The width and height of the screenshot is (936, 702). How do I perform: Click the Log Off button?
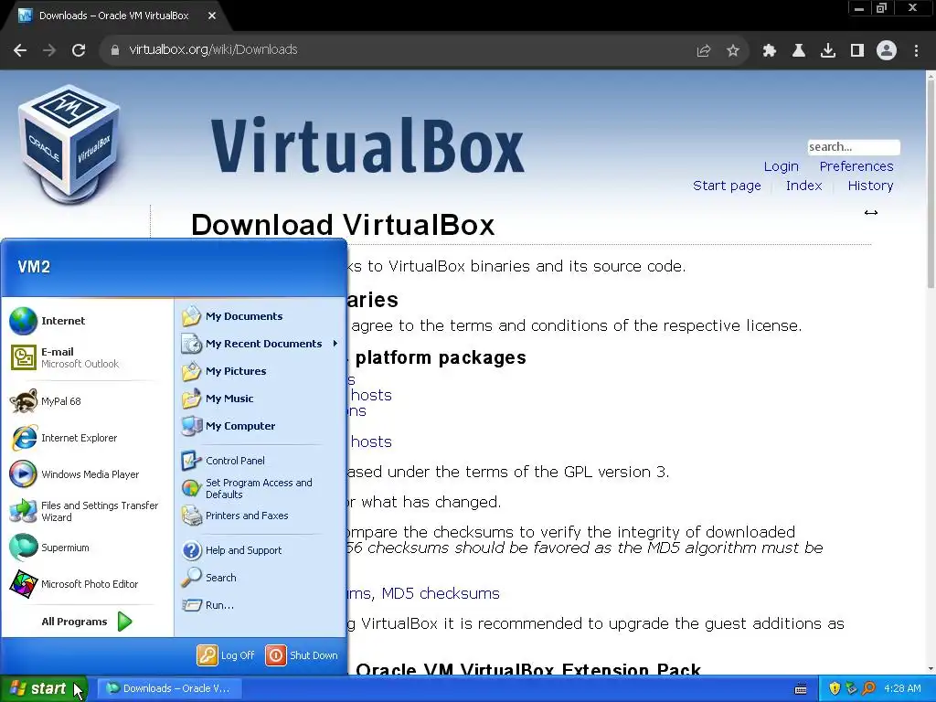pyautogui.click(x=227, y=655)
